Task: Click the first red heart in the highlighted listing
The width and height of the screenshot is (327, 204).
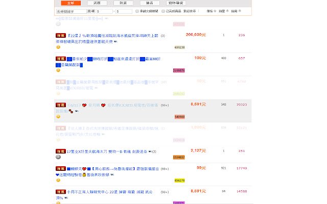Action: [x=84, y=106]
